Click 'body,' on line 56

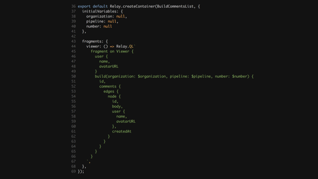click(x=117, y=106)
